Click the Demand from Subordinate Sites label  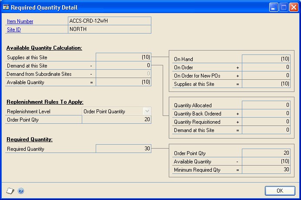[x=39, y=74]
